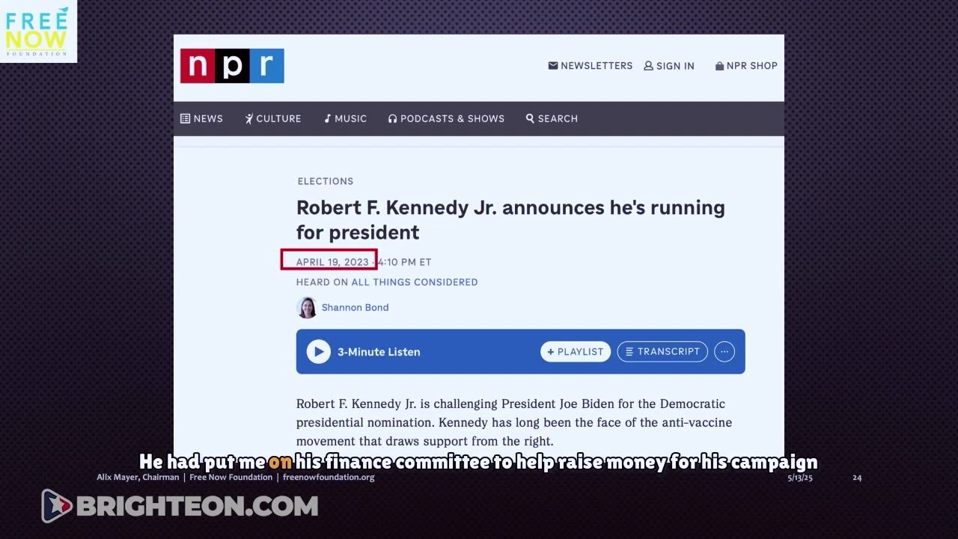
Task: Expand the more options ellipsis button
Action: 724,351
